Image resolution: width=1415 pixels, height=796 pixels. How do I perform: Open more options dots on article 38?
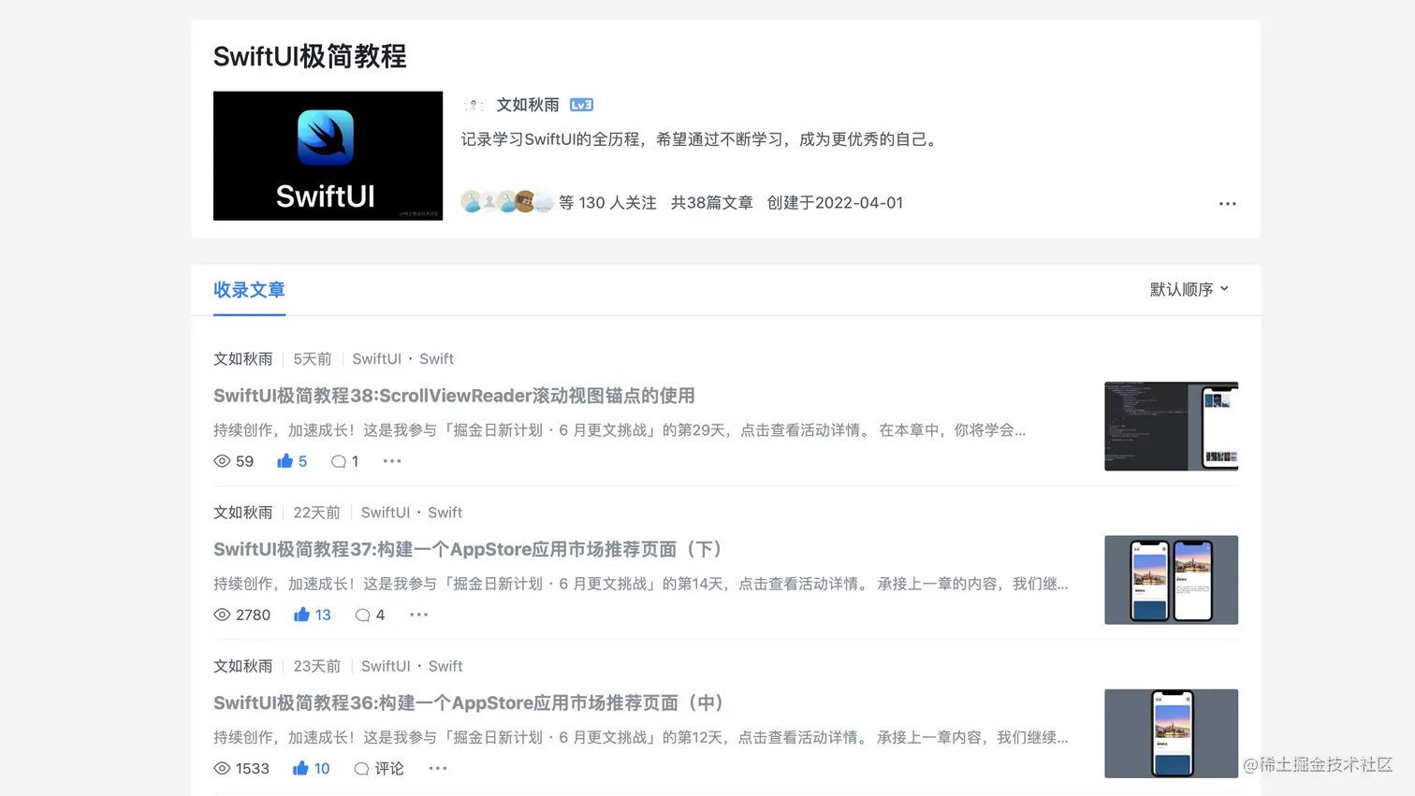point(392,461)
